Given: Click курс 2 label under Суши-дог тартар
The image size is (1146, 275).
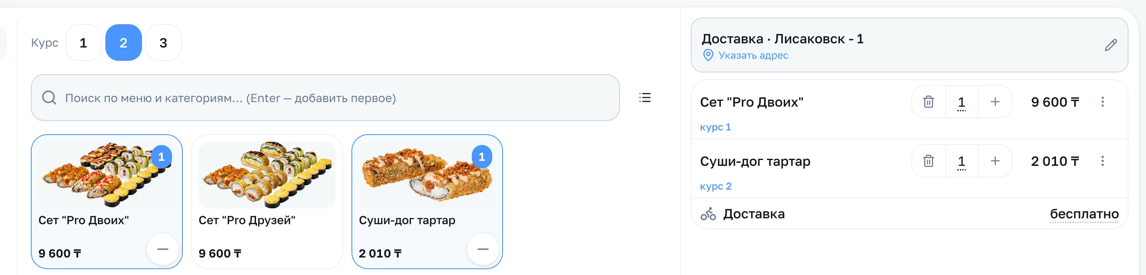Looking at the screenshot, I should pos(715,186).
